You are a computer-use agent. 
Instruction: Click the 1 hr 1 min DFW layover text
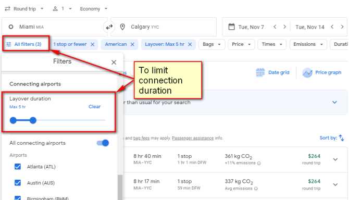click(192, 162)
